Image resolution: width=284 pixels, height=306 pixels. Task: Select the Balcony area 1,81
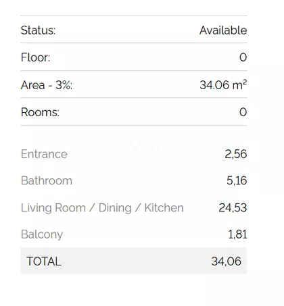237,234
